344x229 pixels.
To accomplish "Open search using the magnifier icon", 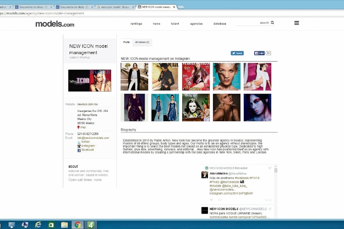I will tap(272, 23).
